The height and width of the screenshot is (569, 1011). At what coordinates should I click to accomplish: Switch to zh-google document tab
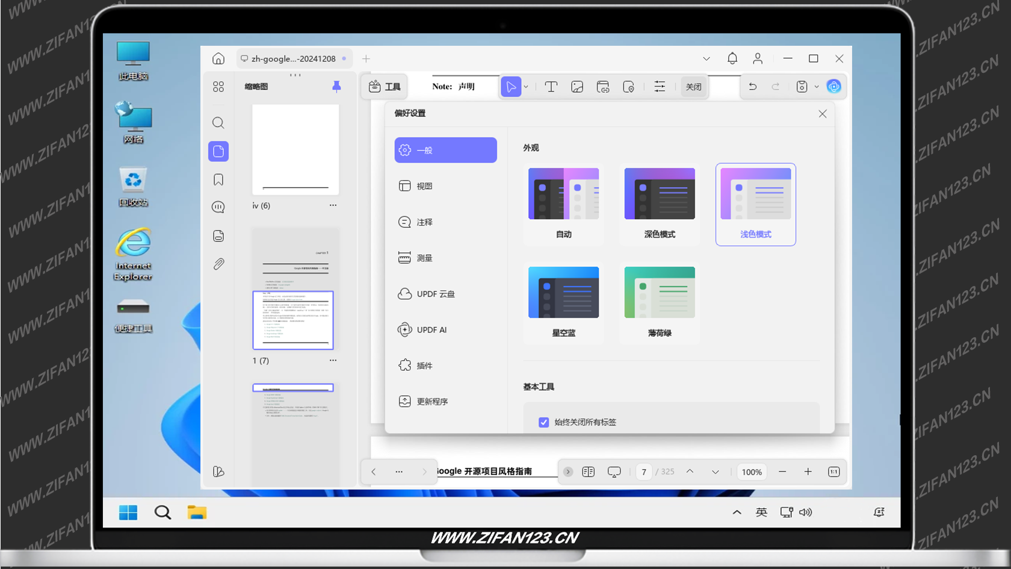pos(294,58)
